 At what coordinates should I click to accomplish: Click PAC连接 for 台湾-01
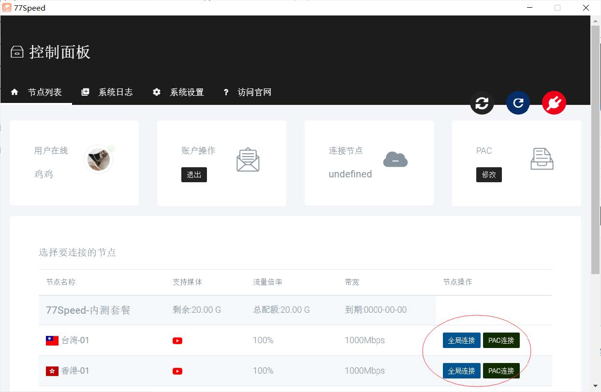click(x=501, y=340)
